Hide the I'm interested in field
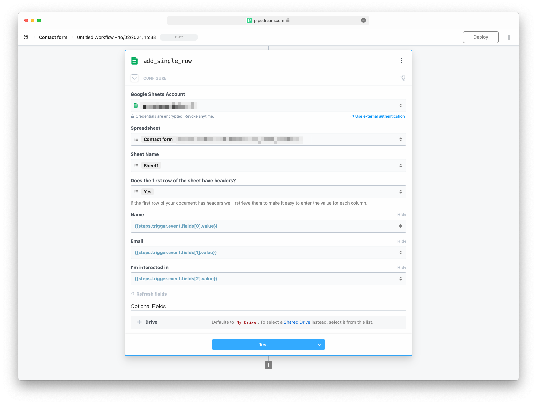Screen dimensions: 537x404 point(402,268)
